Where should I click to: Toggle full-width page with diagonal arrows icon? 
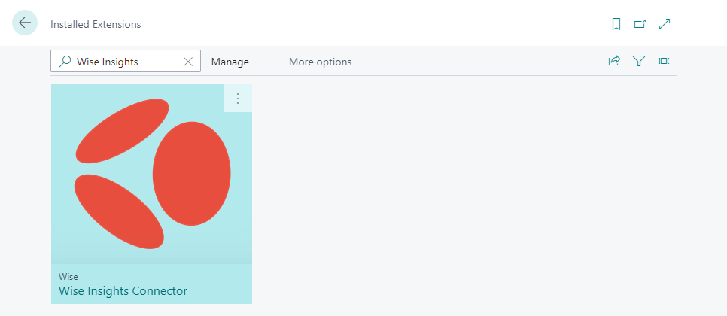point(665,24)
